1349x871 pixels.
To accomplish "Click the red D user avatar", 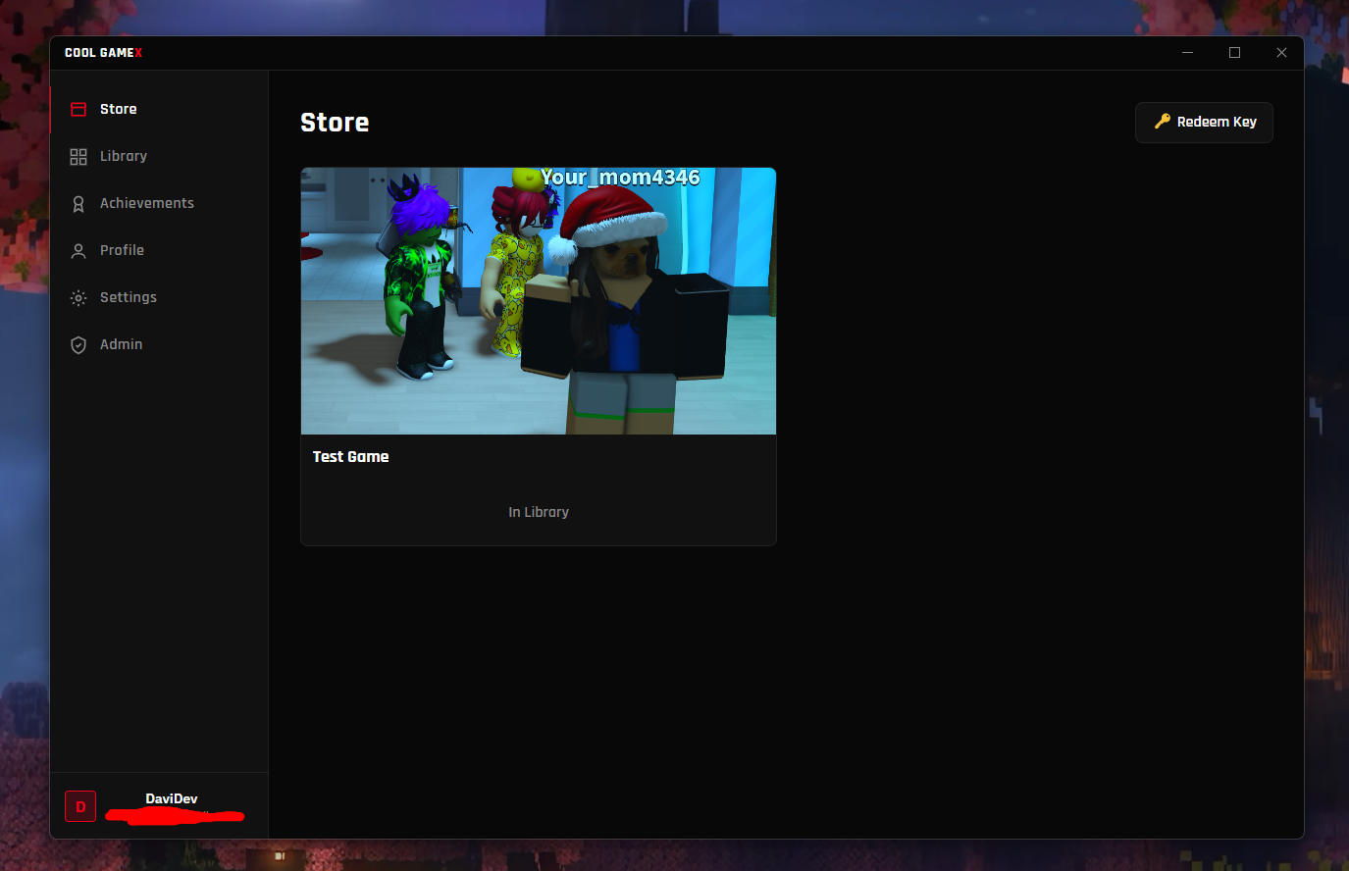I will click(80, 806).
